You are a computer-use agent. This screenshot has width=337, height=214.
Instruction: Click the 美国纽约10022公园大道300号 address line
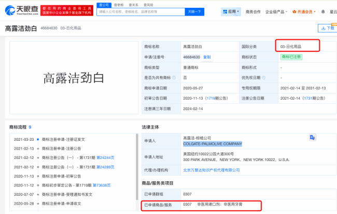(x=208, y=154)
